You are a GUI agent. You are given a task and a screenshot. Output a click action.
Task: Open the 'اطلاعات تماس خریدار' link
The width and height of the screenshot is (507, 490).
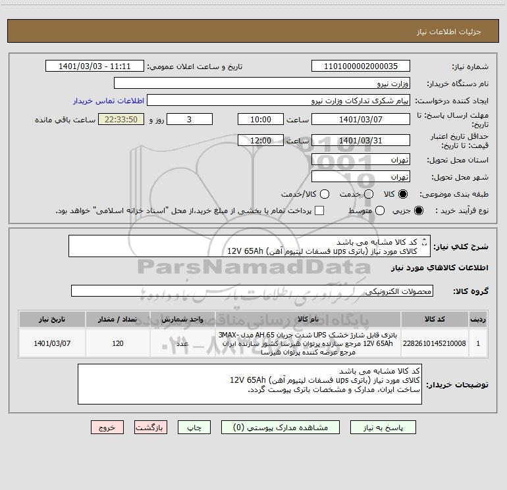point(109,101)
